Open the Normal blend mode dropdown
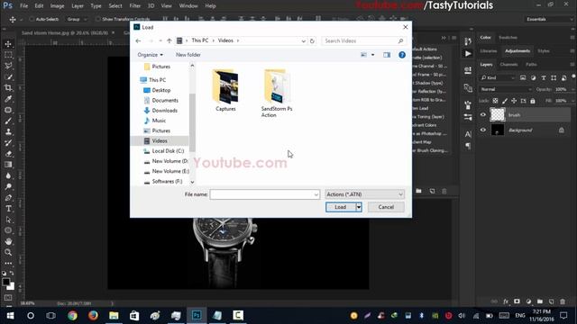577x324 pixels. [x=507, y=89]
